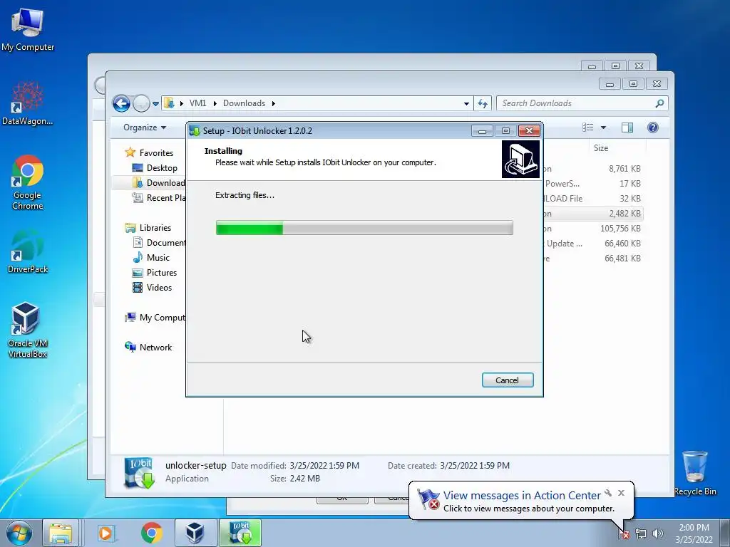Open Windows Explorer from taskbar

pos(61,533)
